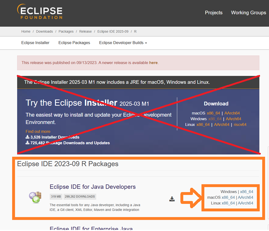Click the Packages breadcrumb link

[66, 31]
